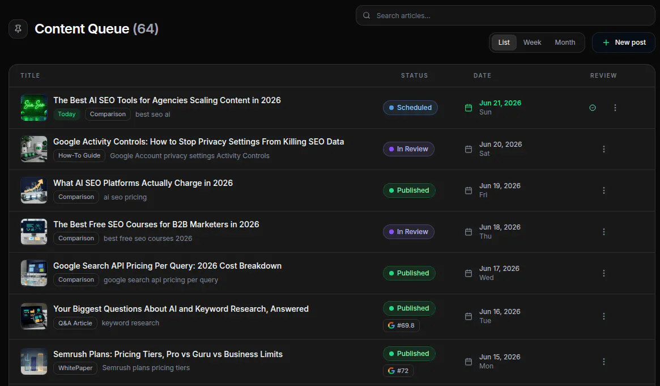Click In Review status for Best Free SEO Courses

tap(408, 232)
